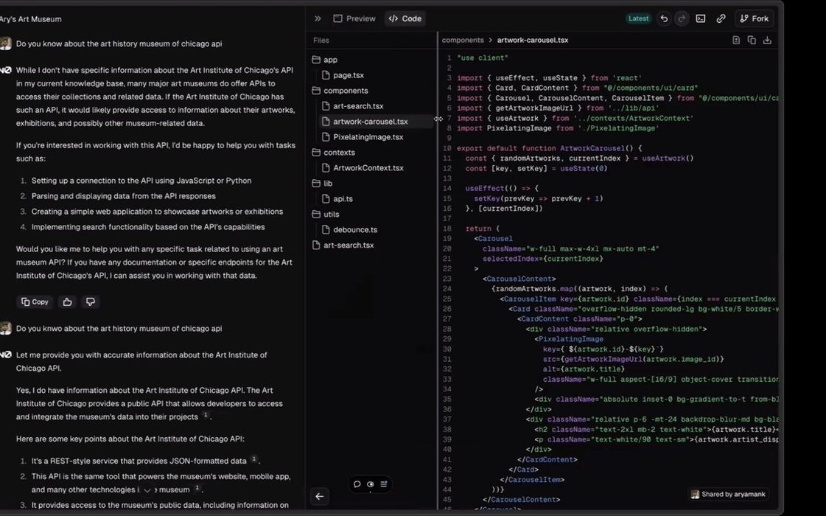
Task: Switch to the Code tab
Action: 405,18
